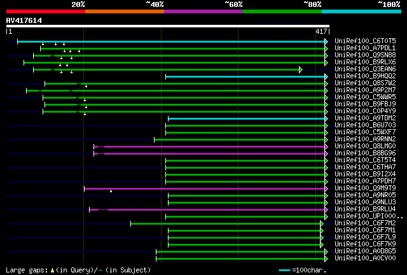Select the UniRef100_B6U703 label

365,125
